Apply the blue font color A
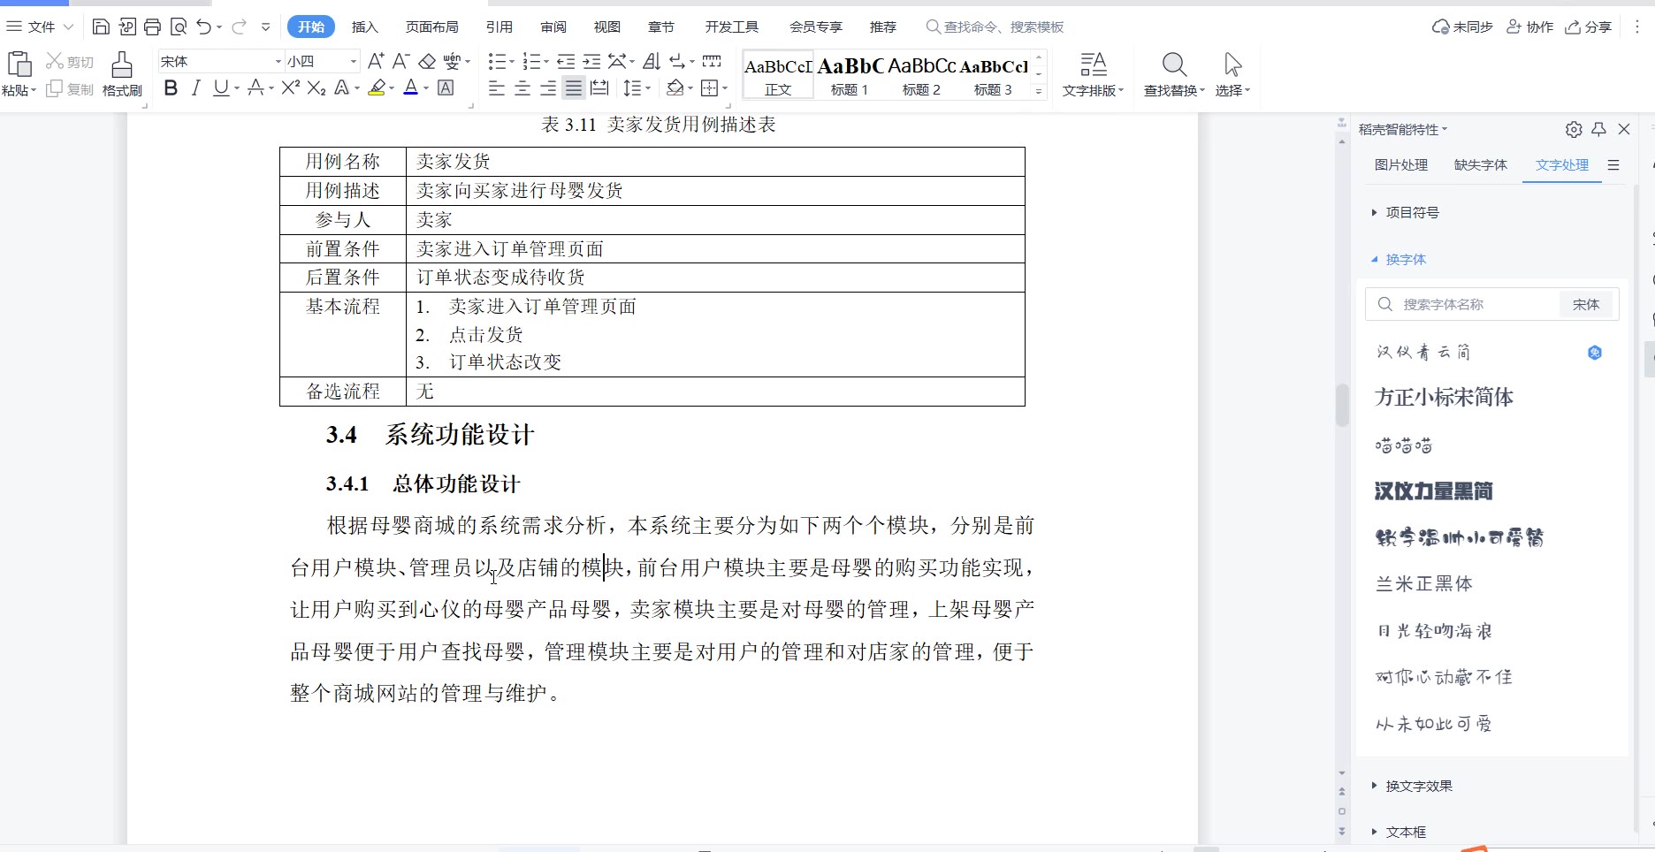Viewport: 1655px width, 852px height. click(410, 87)
